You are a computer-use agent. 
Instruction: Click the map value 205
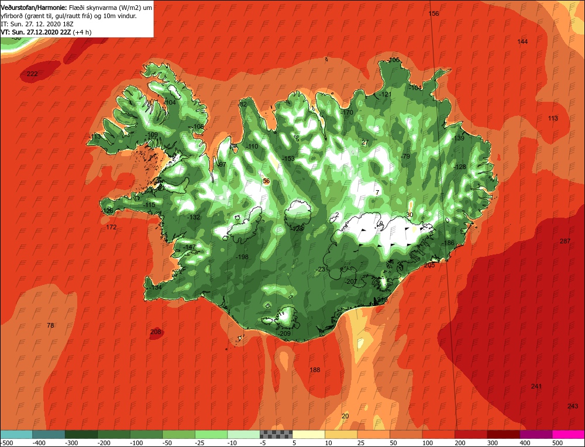coord(429,265)
